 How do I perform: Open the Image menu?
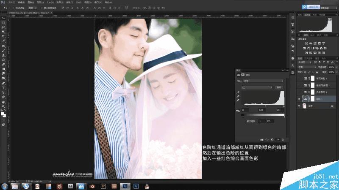[31, 2]
